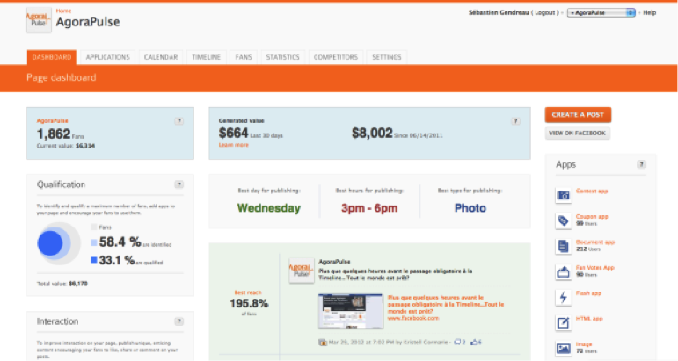The image size is (678, 361).
Task: Open the Fan Votes App link
Action: [595, 267]
